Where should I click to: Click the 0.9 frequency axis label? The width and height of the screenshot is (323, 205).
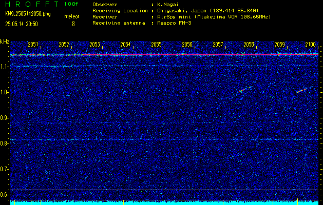point(4,118)
